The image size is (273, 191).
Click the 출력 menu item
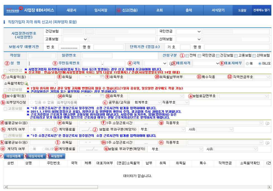tap(188, 10)
